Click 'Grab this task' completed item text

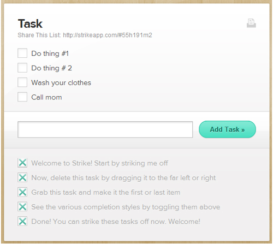click(106, 192)
